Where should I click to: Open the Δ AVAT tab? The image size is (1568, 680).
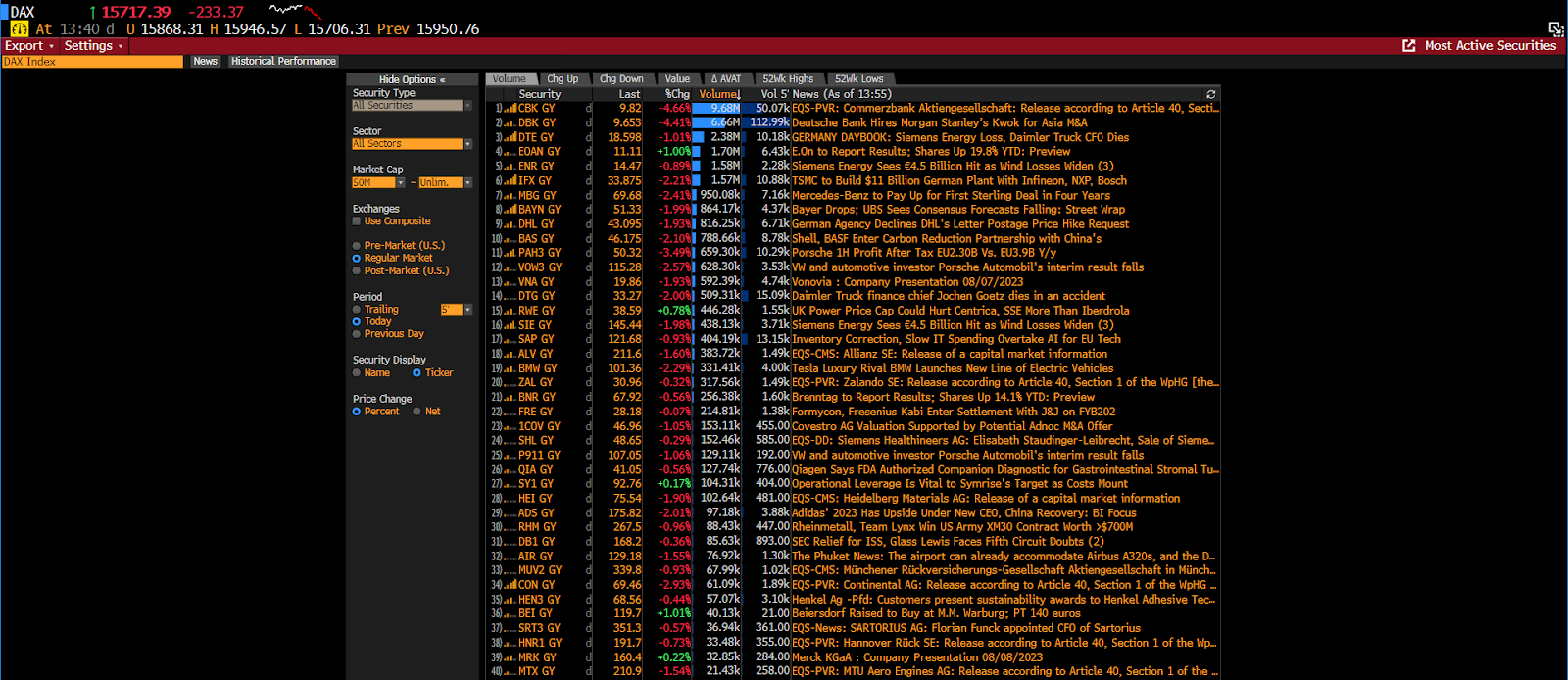(726, 79)
